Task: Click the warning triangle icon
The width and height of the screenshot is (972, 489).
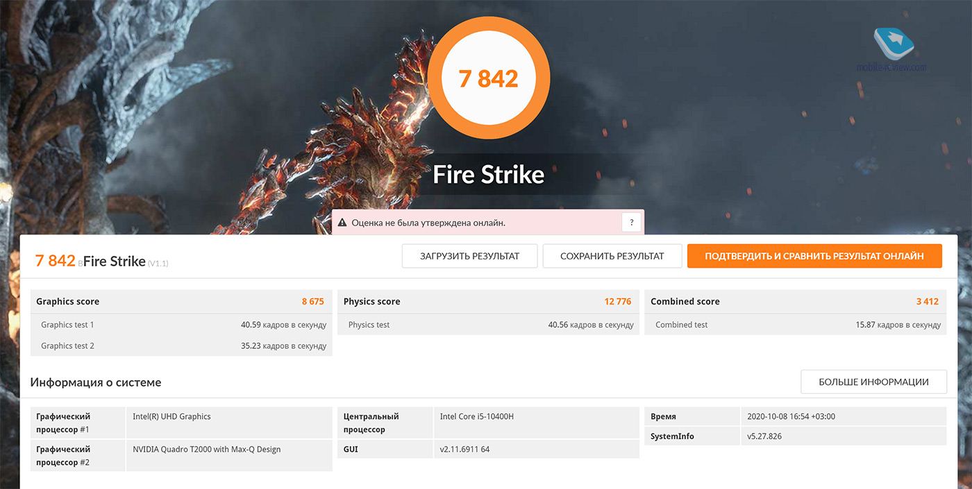Action: tap(342, 223)
